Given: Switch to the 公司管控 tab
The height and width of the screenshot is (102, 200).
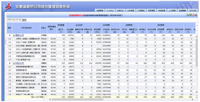Looking at the screenshot, I should [x=141, y=11].
